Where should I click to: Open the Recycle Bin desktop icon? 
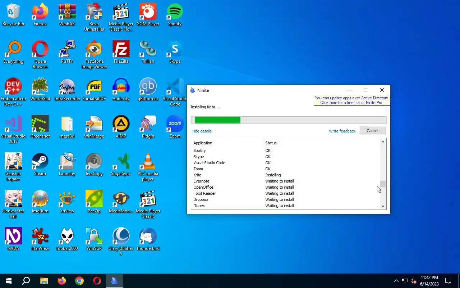(x=13, y=15)
